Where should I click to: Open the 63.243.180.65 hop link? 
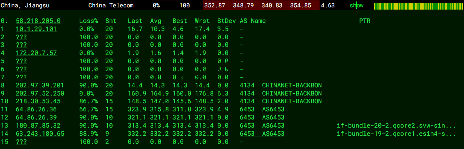(x=40, y=134)
